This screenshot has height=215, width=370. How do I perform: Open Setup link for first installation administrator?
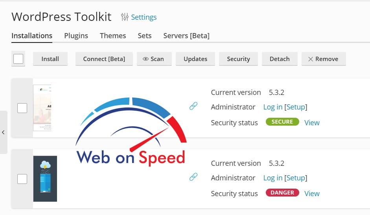pyautogui.click(x=296, y=107)
